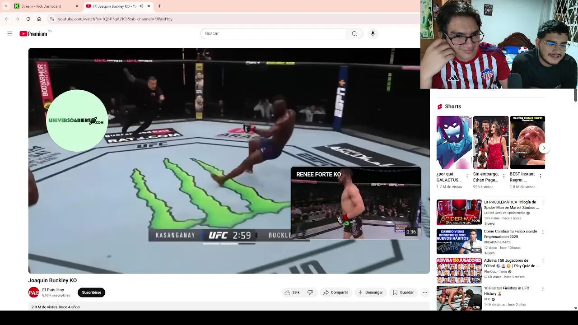The image size is (578, 325).
Task: Open options for 10 Fastest Finishes
Action: (x=543, y=289)
